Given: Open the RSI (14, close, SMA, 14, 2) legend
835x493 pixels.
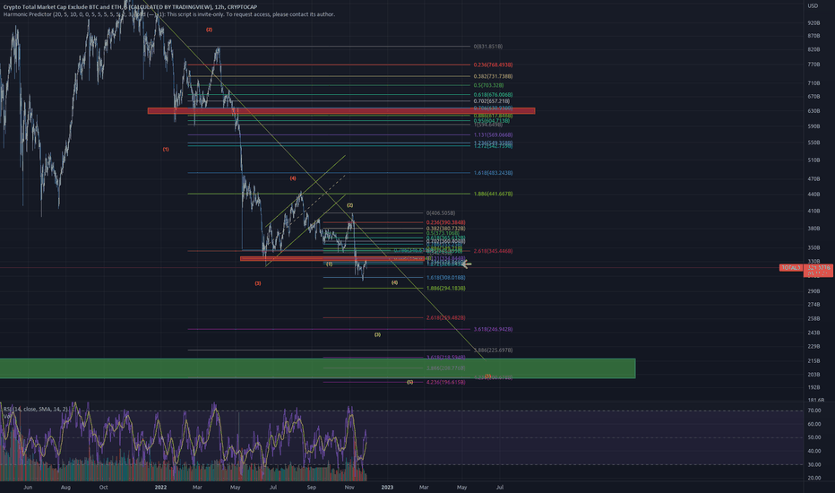Looking at the screenshot, I should click(36, 410).
